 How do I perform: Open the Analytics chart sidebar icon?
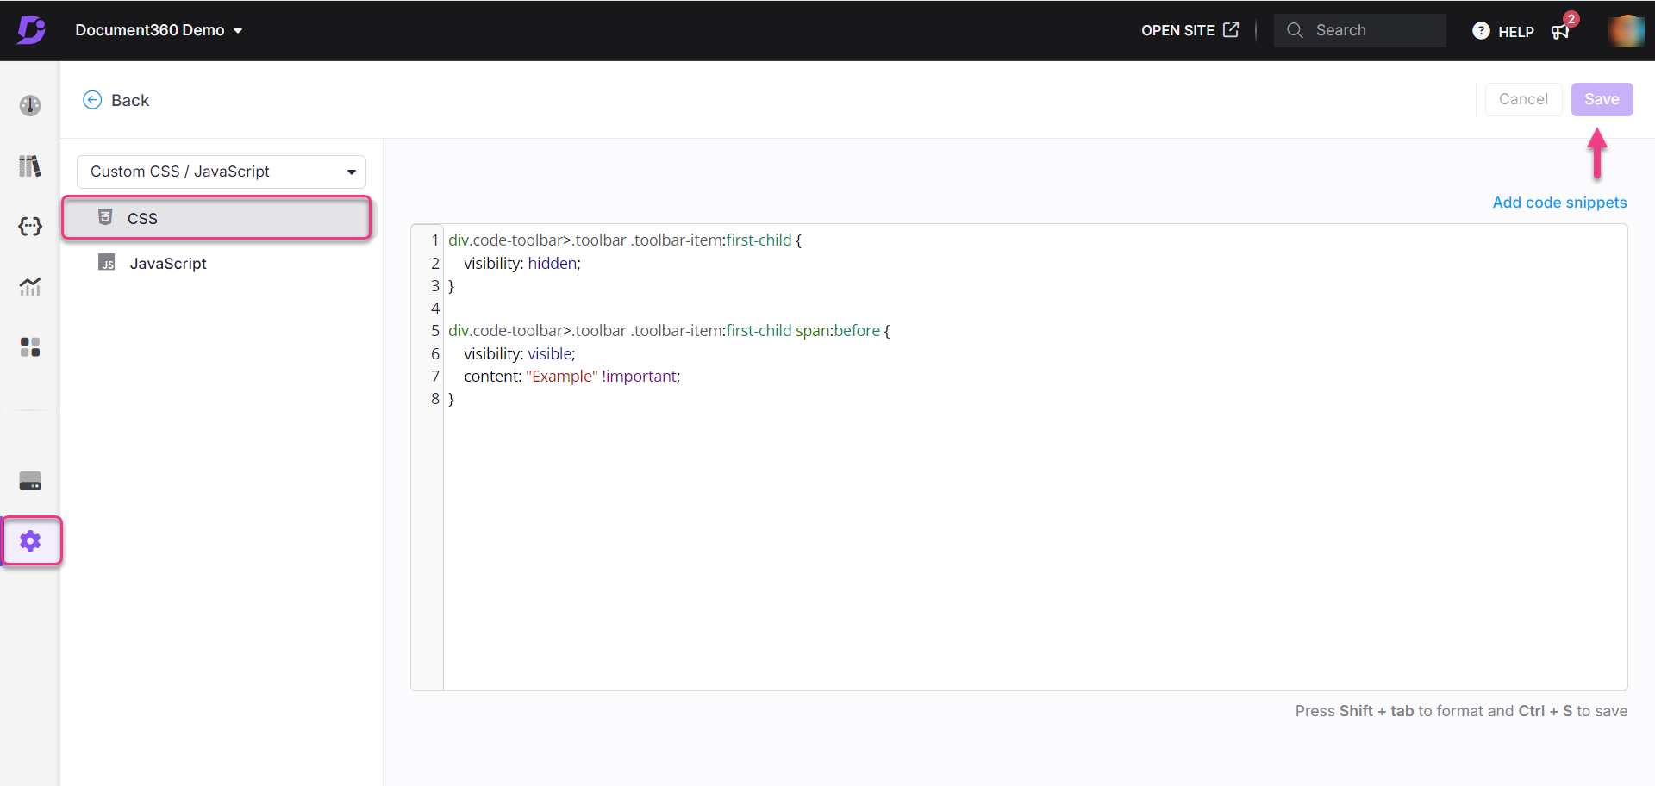click(x=30, y=286)
